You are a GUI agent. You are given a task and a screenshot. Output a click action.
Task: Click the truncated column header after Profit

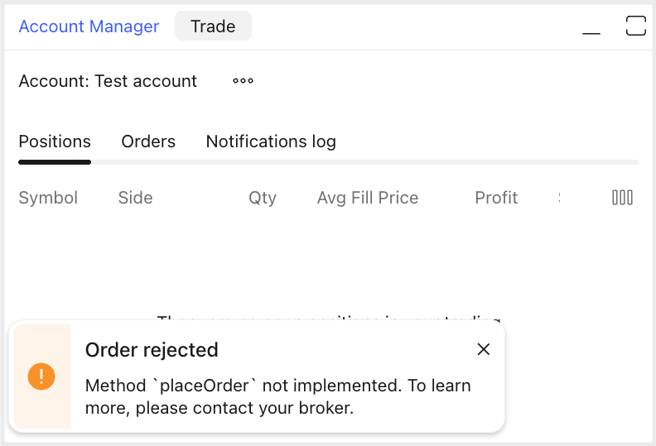[x=558, y=198]
